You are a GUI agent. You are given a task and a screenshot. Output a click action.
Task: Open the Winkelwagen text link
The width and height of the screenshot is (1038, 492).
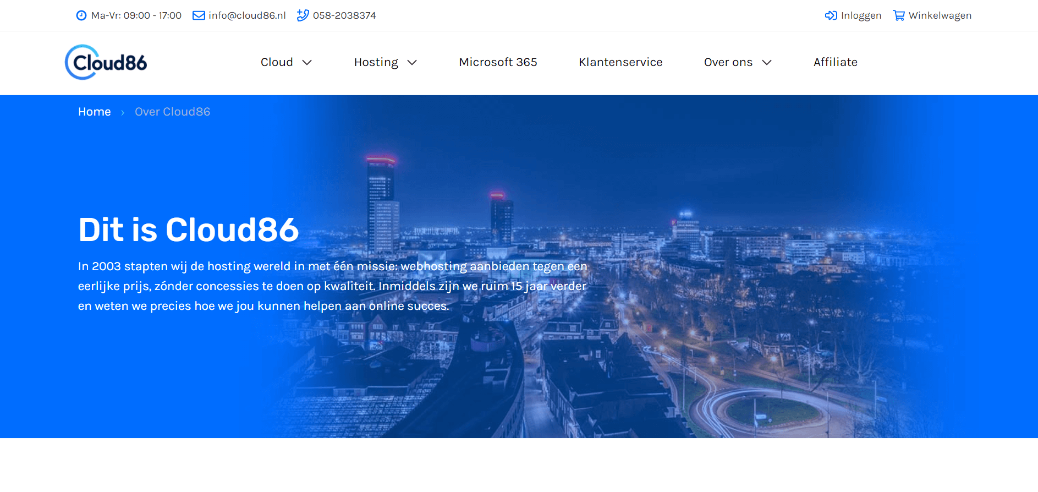940,15
